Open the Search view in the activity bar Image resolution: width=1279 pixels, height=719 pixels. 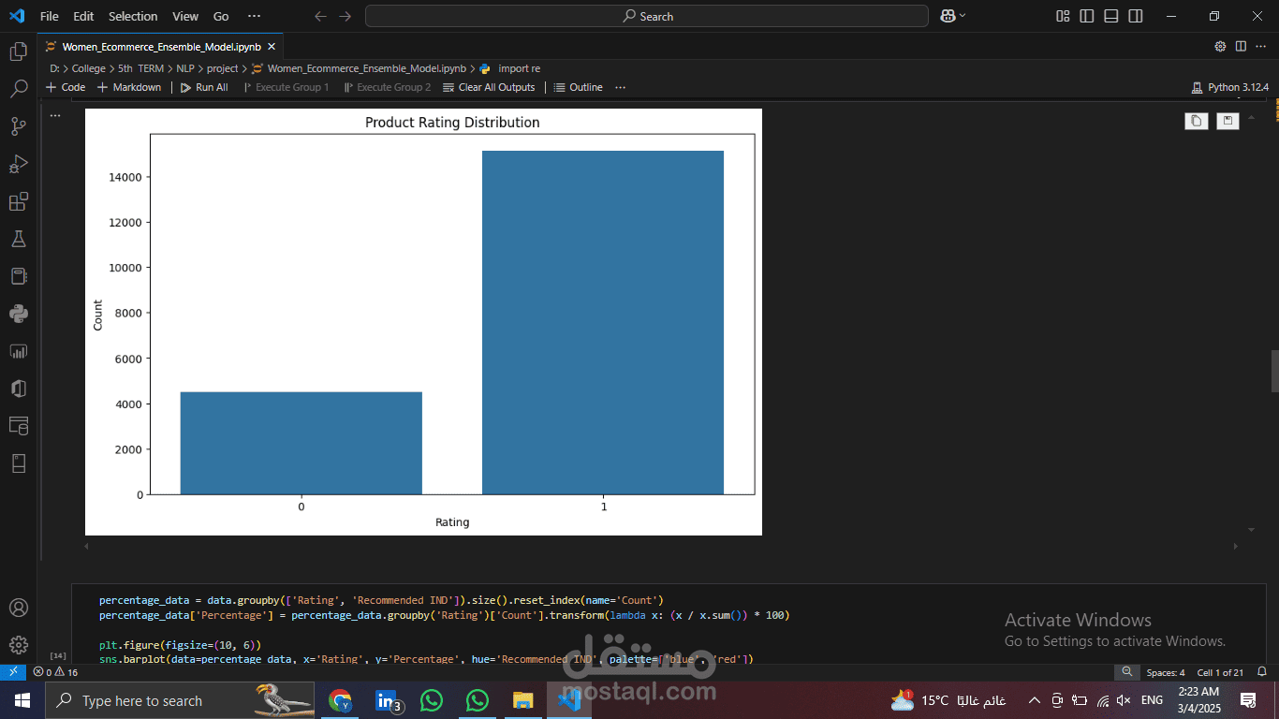click(x=18, y=89)
